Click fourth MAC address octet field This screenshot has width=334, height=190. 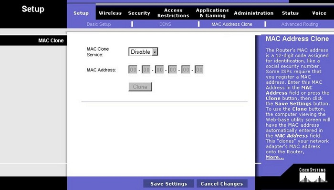click(x=172, y=70)
